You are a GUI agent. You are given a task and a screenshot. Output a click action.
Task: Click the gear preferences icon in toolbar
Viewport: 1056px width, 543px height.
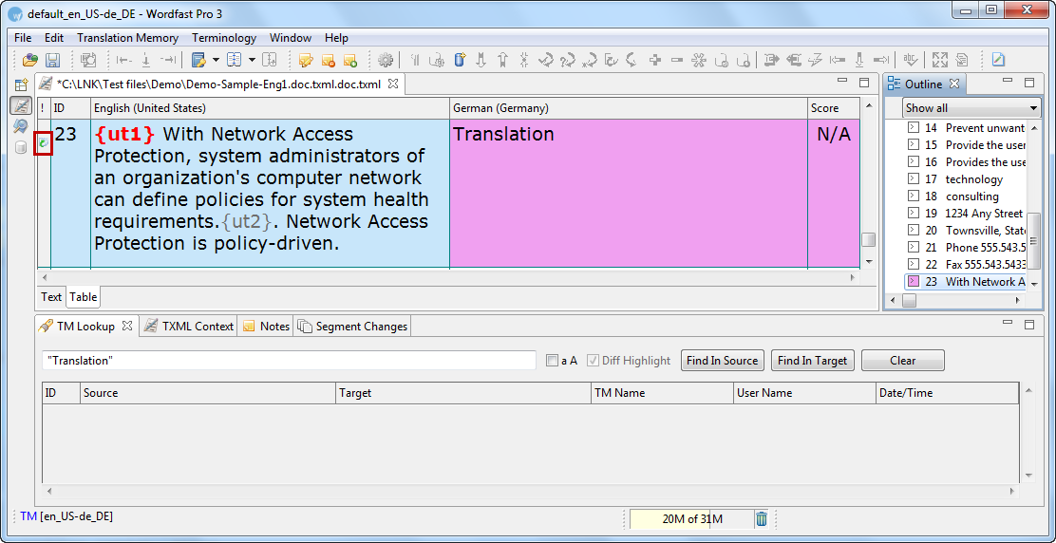(386, 60)
